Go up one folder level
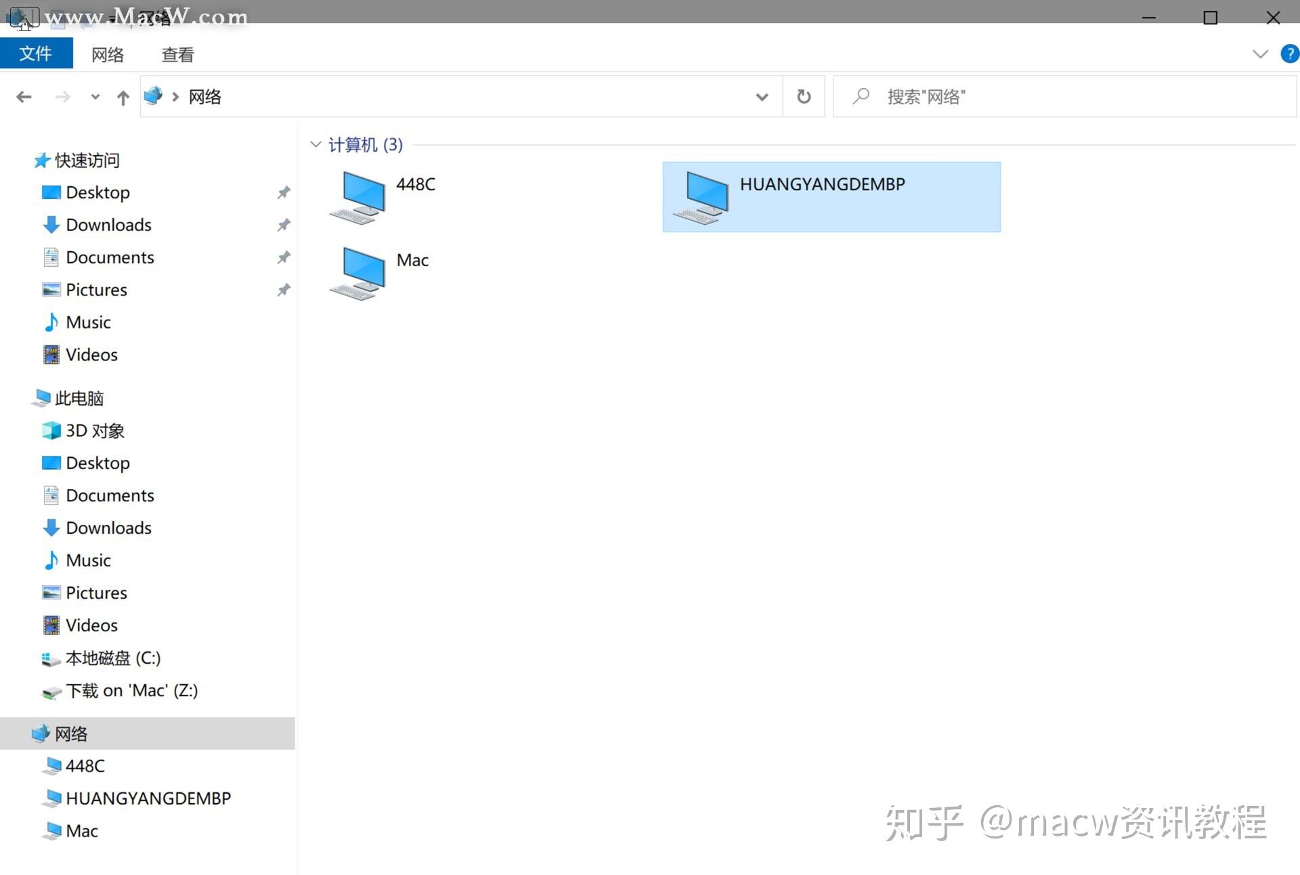Image resolution: width=1300 pixels, height=875 pixels. pos(123,98)
